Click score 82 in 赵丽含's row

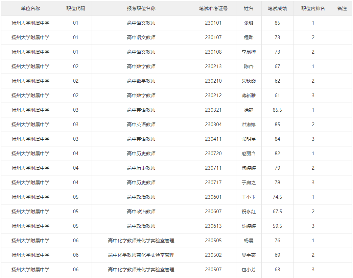pyautogui.click(x=277, y=154)
